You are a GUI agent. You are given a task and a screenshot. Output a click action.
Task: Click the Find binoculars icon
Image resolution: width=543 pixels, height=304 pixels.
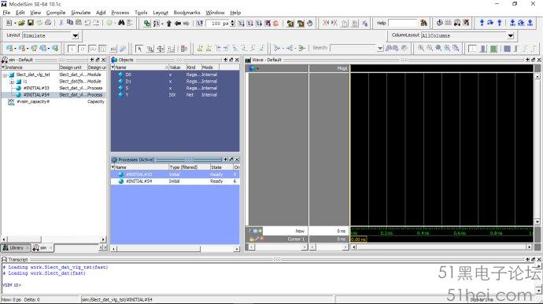(x=121, y=23)
